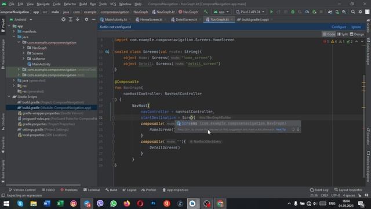Open the Build menu
The width and height of the screenshot is (371, 209).
[83, 4]
